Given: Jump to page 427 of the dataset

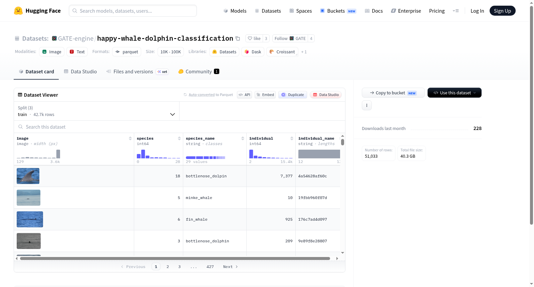Looking at the screenshot, I should 210,267.
